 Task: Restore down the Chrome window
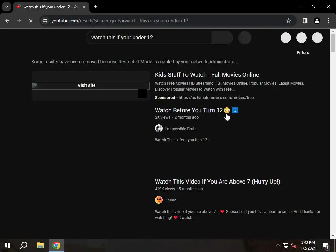point(313,7)
